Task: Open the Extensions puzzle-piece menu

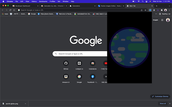Action: 162,10
